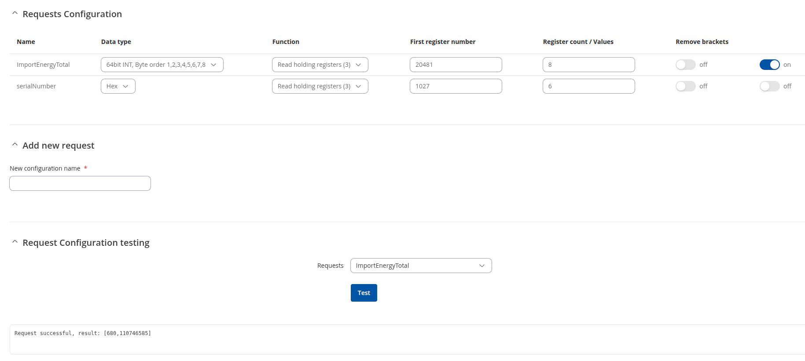
Task: Click the Remove brackets column header
Action: pos(702,42)
